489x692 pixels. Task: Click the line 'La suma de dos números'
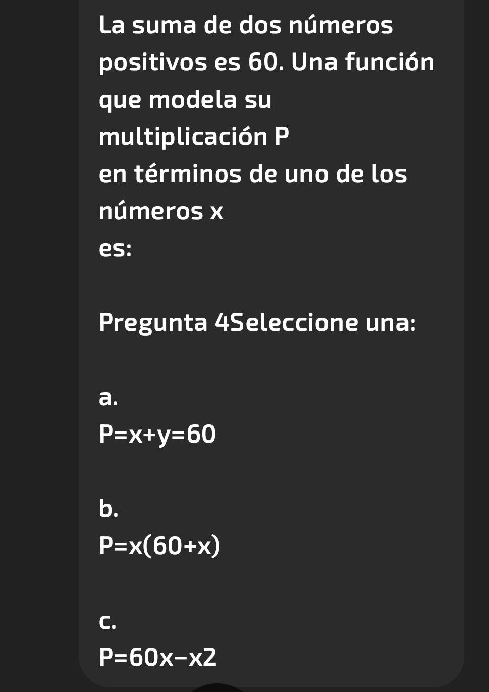(246, 25)
